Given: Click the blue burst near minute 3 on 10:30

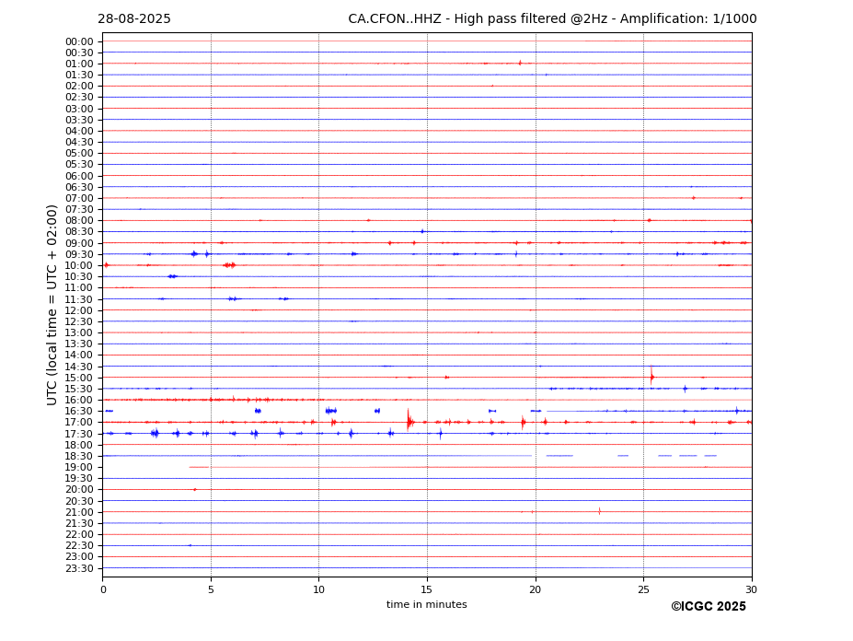Looking at the screenshot, I should click(x=172, y=276).
